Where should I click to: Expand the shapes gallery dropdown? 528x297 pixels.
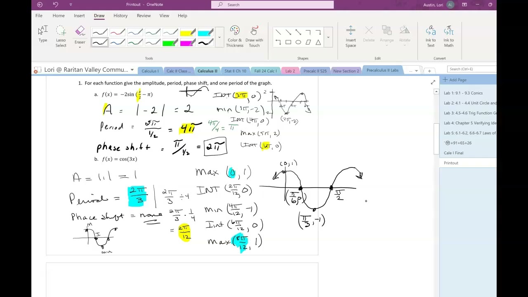328,38
